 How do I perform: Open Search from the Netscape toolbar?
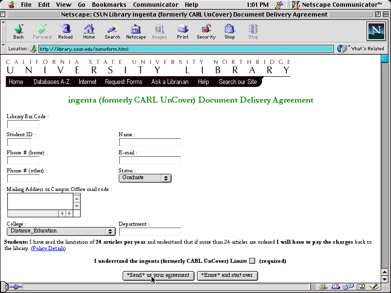[x=112, y=29]
